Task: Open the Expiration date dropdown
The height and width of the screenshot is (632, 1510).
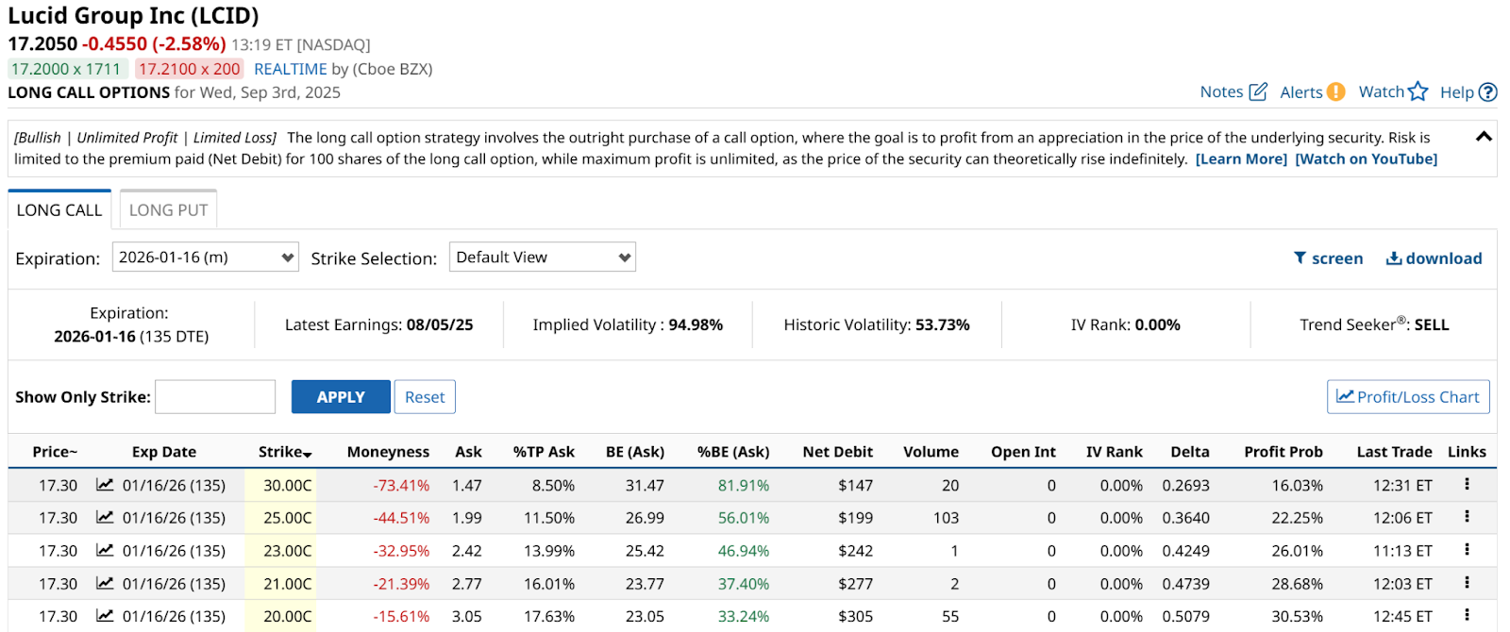Action: (x=206, y=257)
